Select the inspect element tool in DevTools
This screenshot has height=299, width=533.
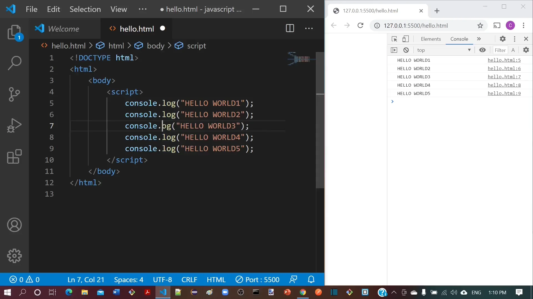(394, 39)
